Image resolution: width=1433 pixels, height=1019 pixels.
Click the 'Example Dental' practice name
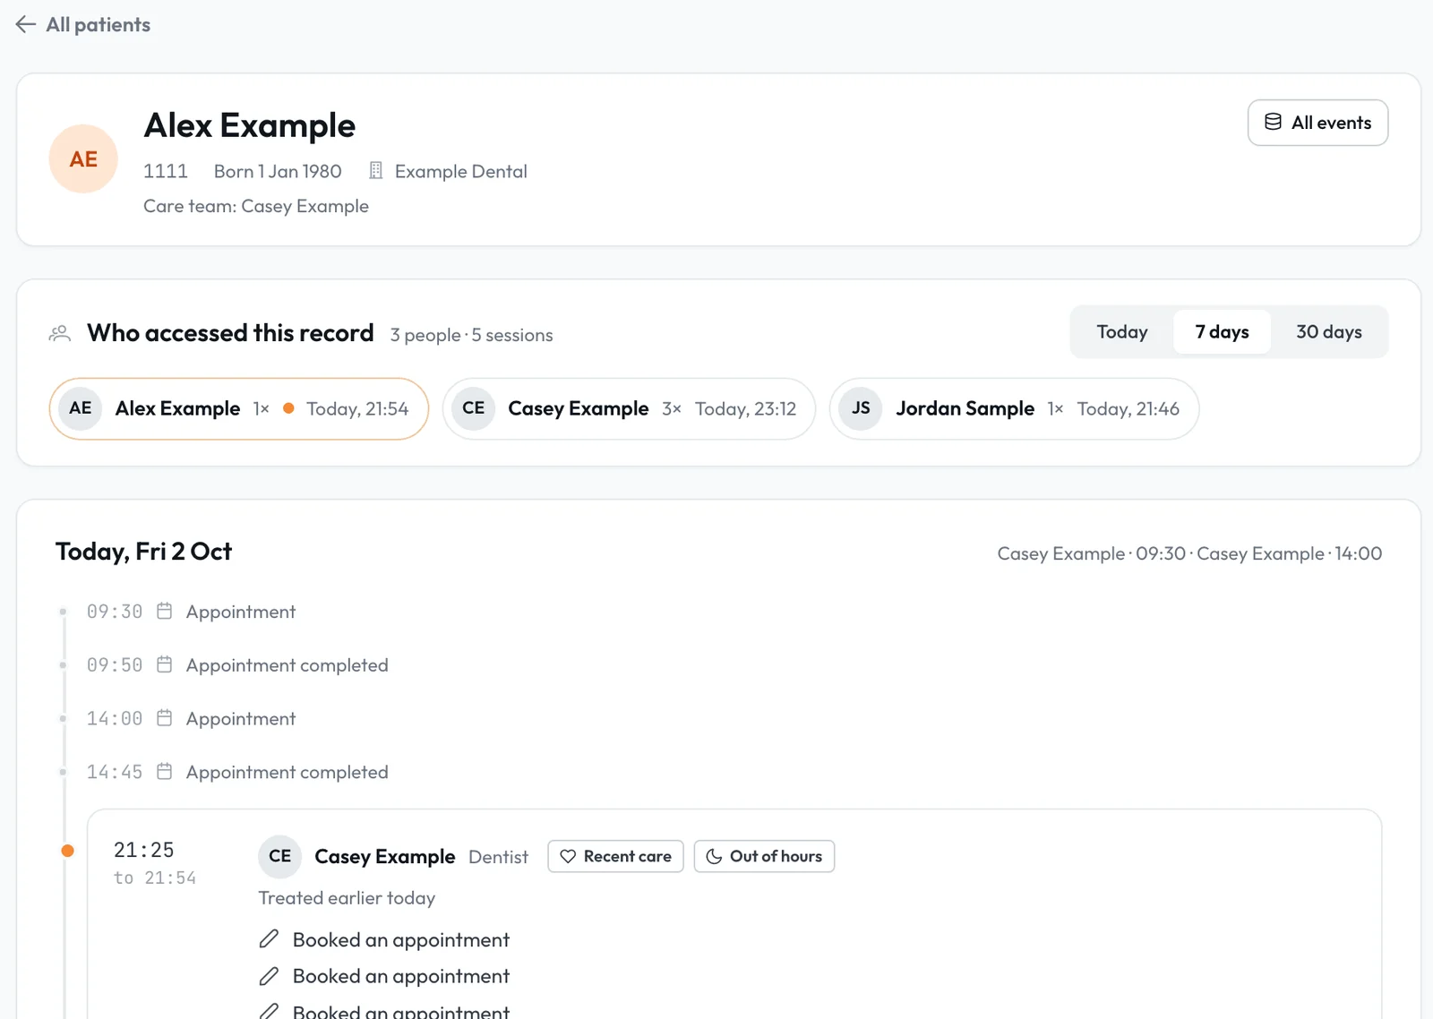(460, 171)
